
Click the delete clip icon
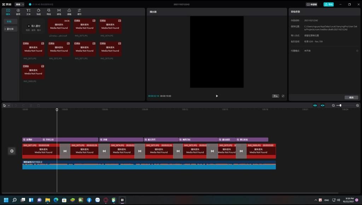coord(38,105)
